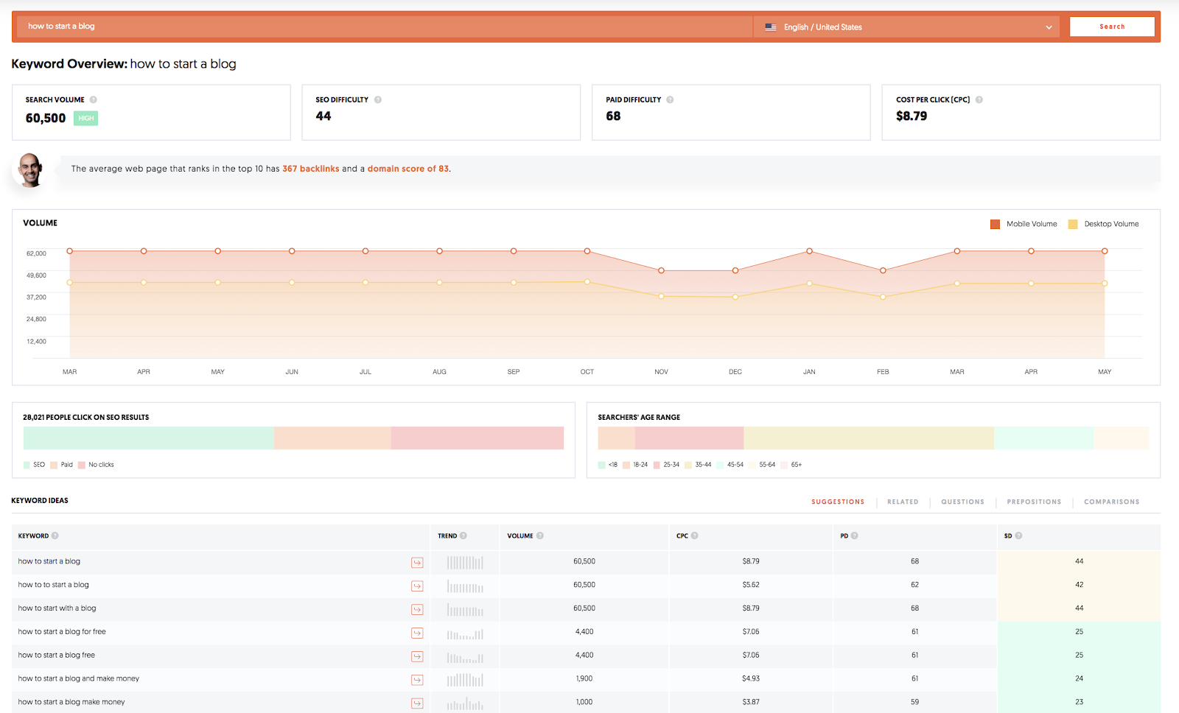Click the No clicks legend swatch
Viewport: 1179px width, 713px height.
tap(82, 465)
